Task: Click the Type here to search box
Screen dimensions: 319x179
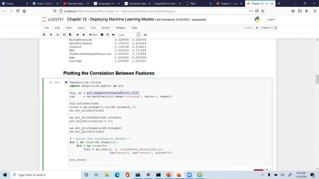Action: [x=46, y=175]
